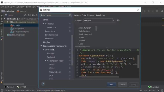Click the Debug icon in main toolbar

[x=149, y=11]
